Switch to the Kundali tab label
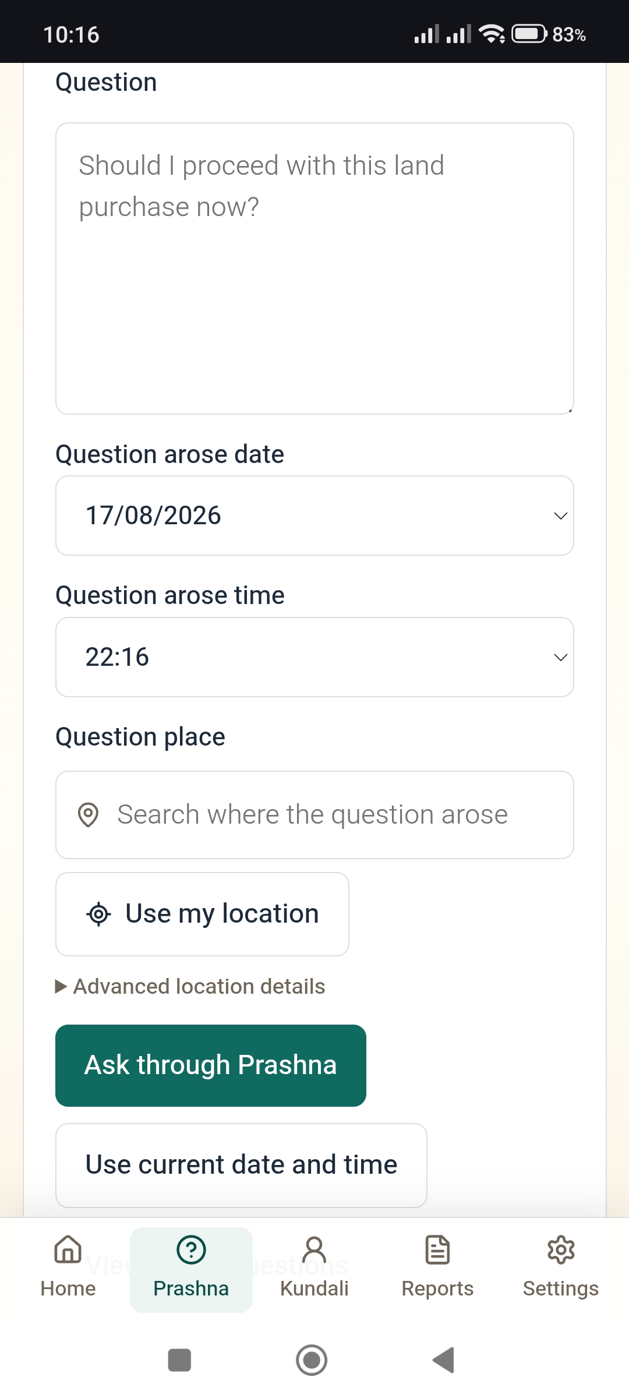This screenshot has height=1398, width=629. (x=314, y=1288)
